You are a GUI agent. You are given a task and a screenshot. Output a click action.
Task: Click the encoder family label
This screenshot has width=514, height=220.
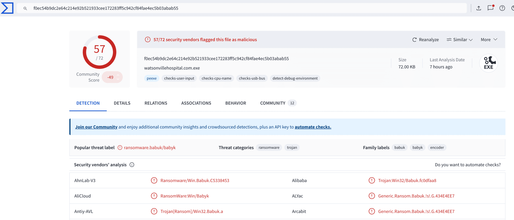[x=437, y=148]
